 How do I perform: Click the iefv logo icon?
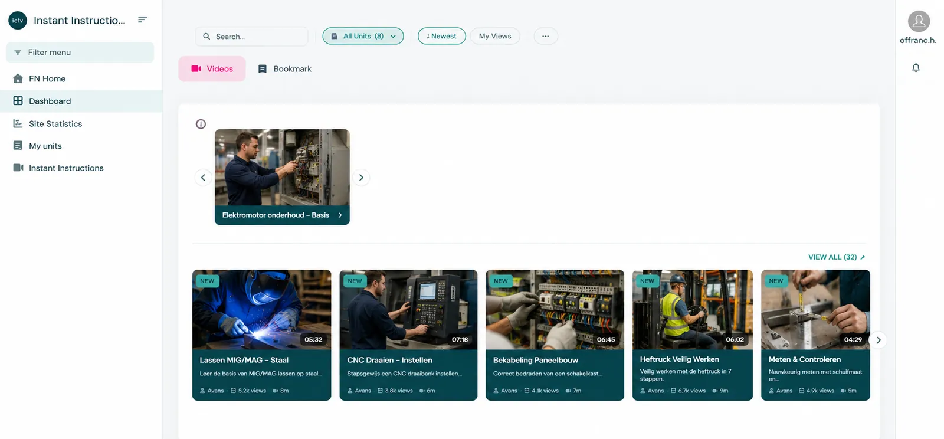click(18, 20)
